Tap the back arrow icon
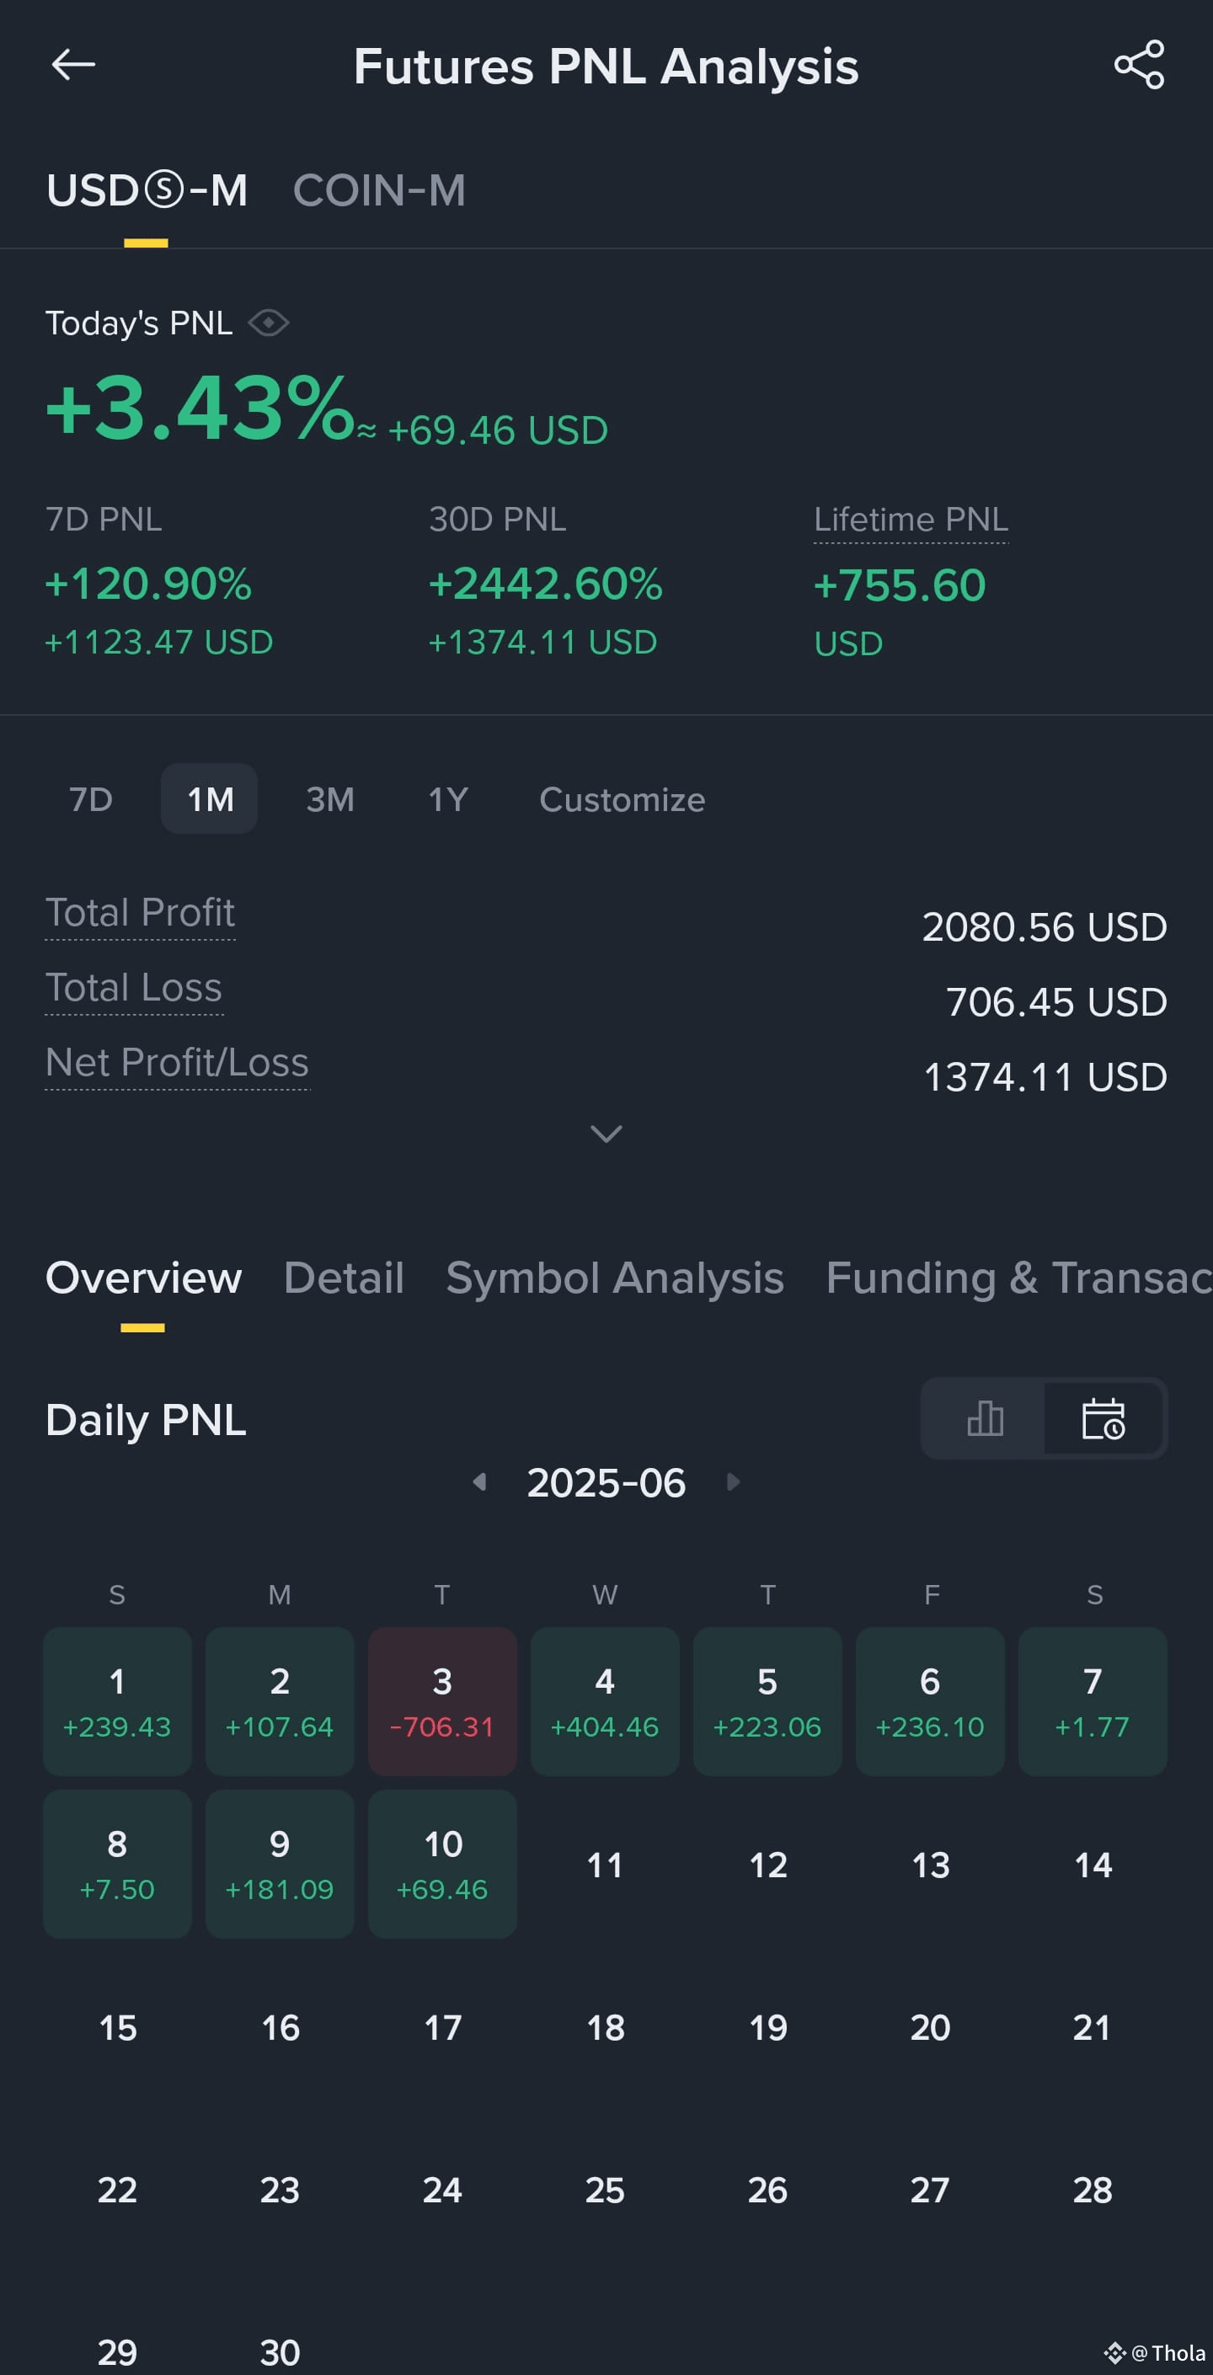 [x=73, y=65]
